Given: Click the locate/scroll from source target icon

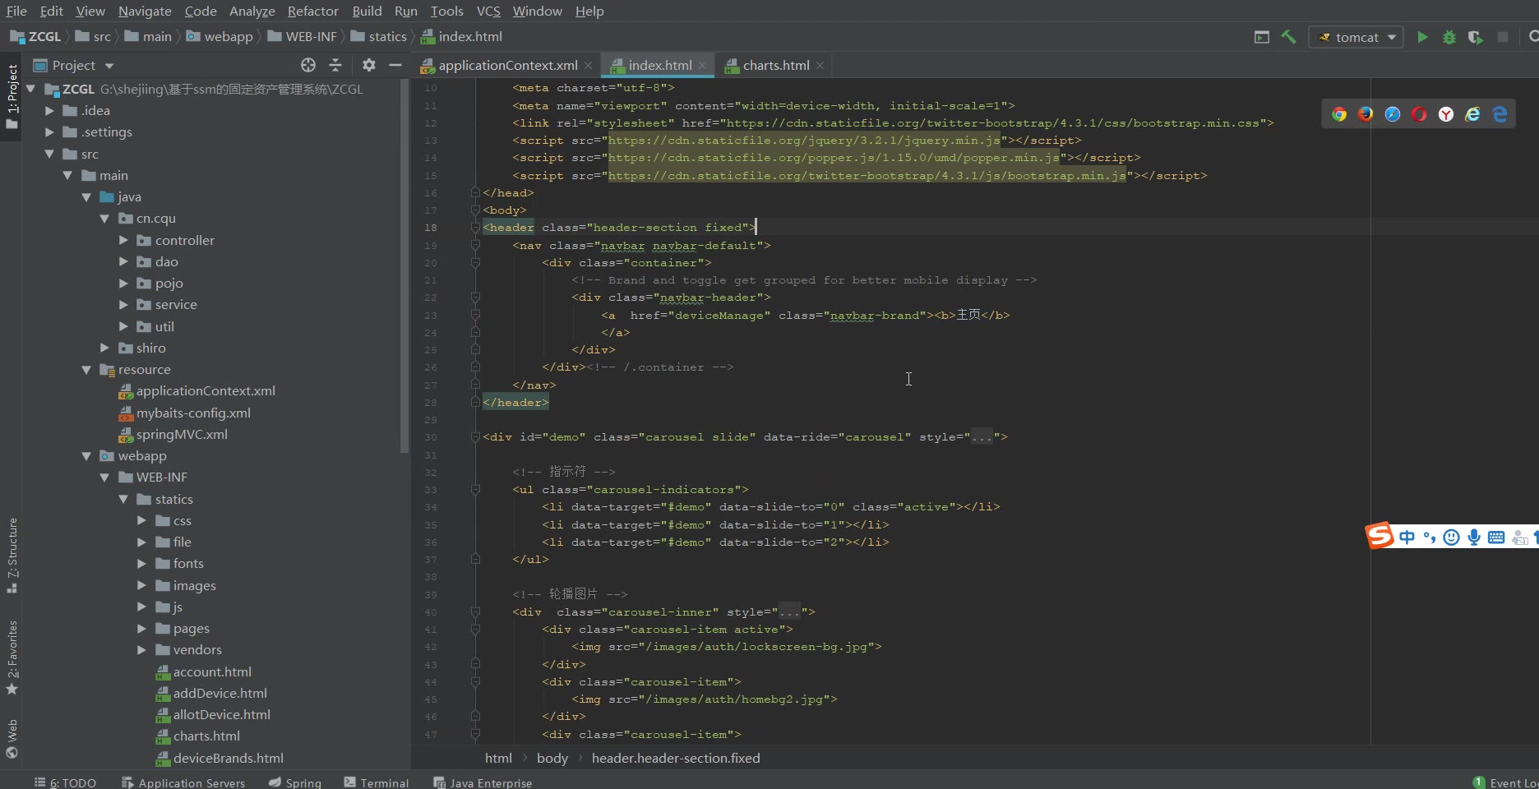Looking at the screenshot, I should (x=308, y=65).
